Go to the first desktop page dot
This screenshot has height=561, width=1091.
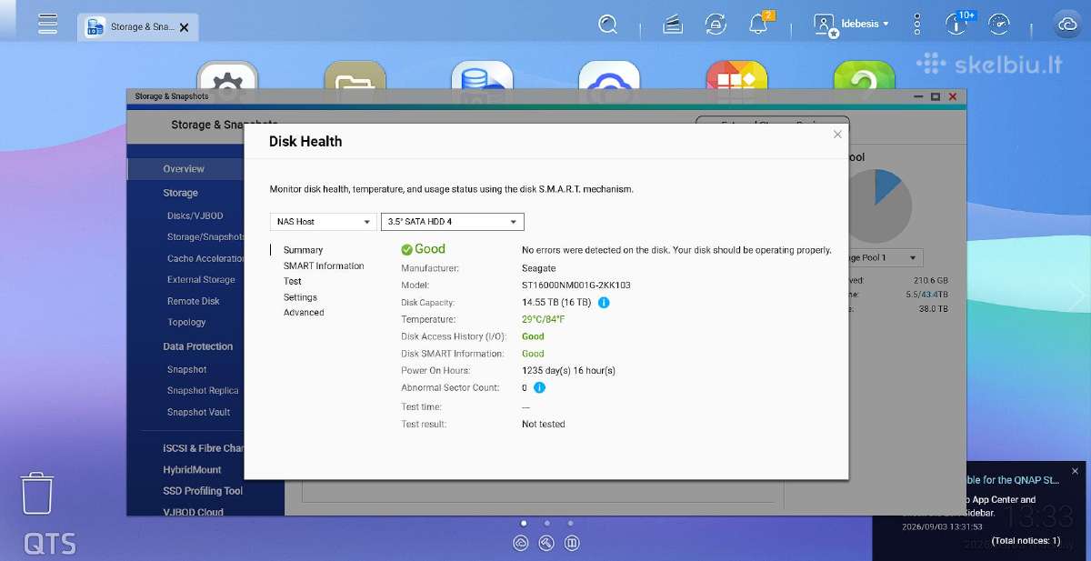(523, 523)
